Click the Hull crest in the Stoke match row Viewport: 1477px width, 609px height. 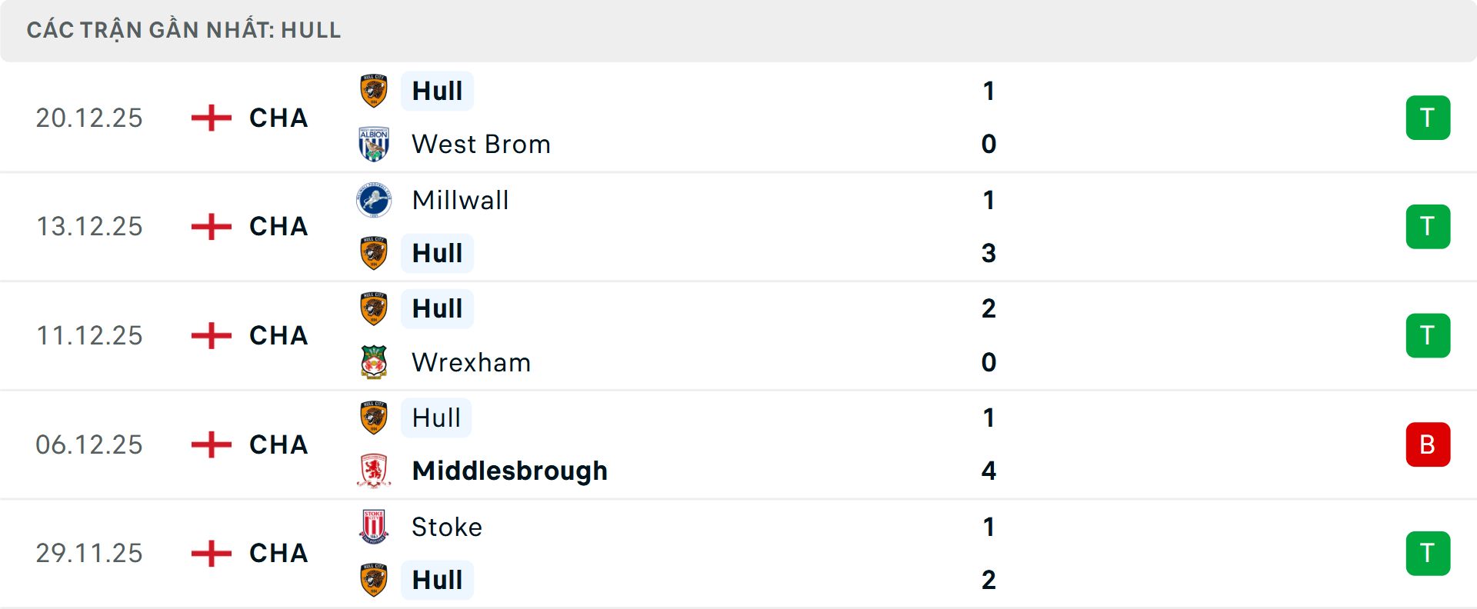(373, 581)
